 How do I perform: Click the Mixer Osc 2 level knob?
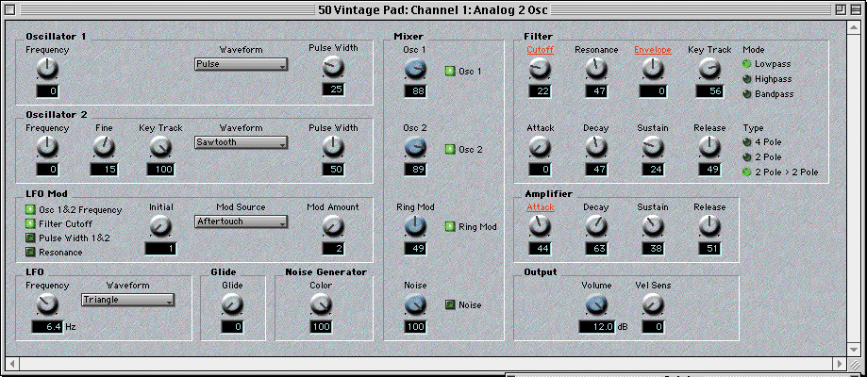pos(415,147)
